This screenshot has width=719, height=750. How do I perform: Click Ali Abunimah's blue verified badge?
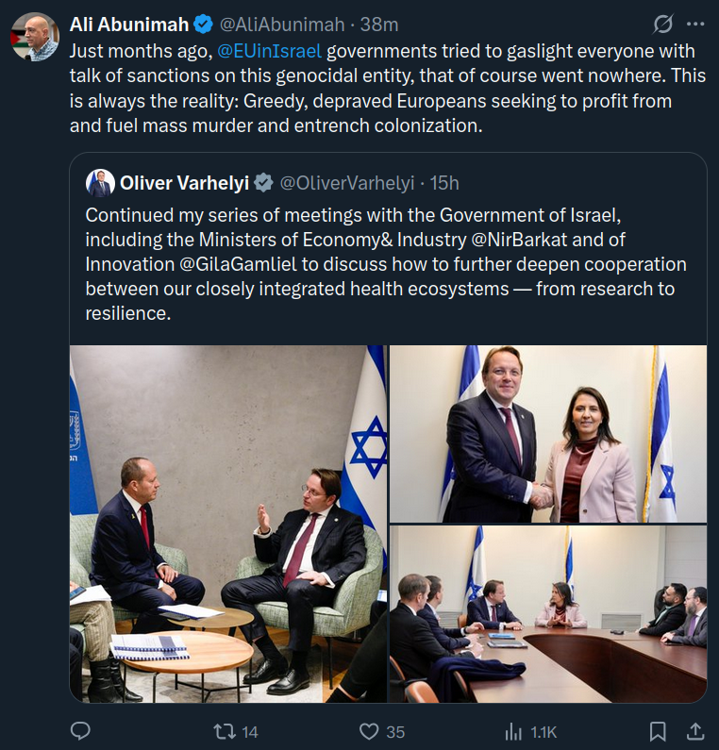(204, 25)
